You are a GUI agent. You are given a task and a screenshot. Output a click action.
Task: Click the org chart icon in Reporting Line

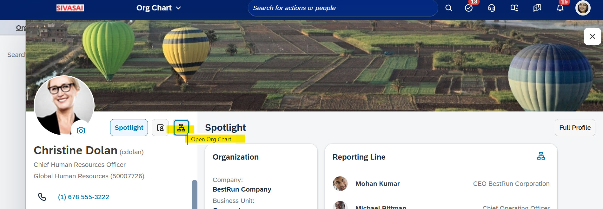(x=541, y=156)
